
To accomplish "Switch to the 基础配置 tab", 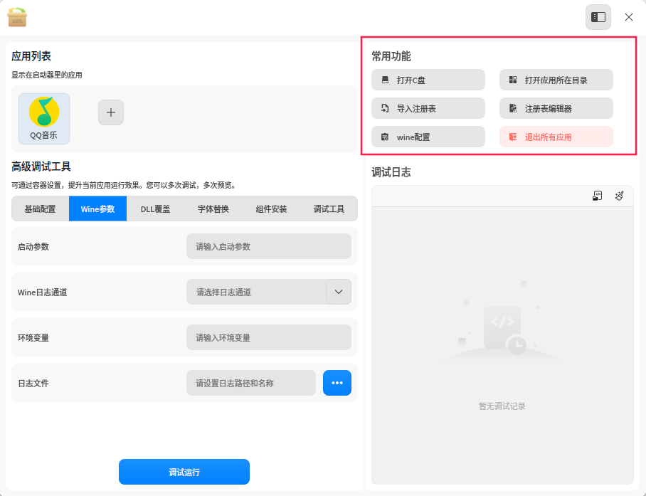I will tap(40, 209).
